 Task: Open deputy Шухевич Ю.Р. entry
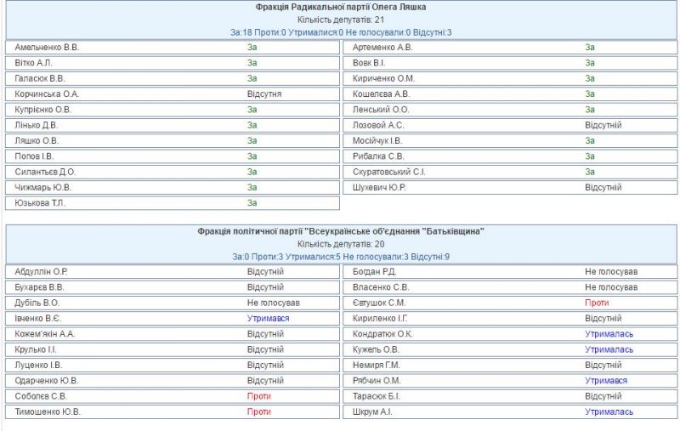[x=378, y=187]
